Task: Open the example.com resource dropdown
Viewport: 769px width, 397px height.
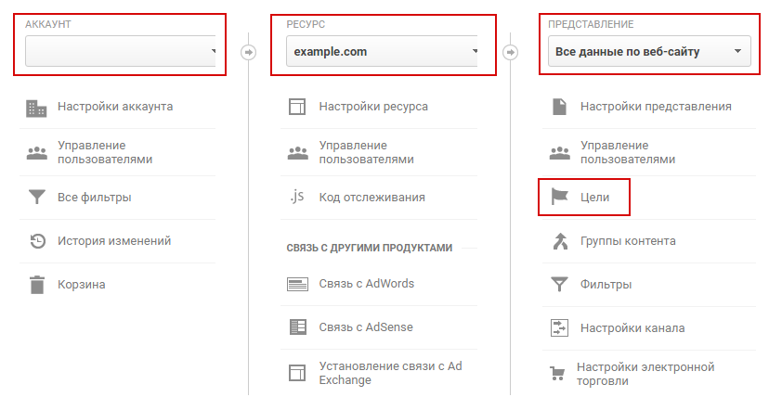Action: pos(382,51)
